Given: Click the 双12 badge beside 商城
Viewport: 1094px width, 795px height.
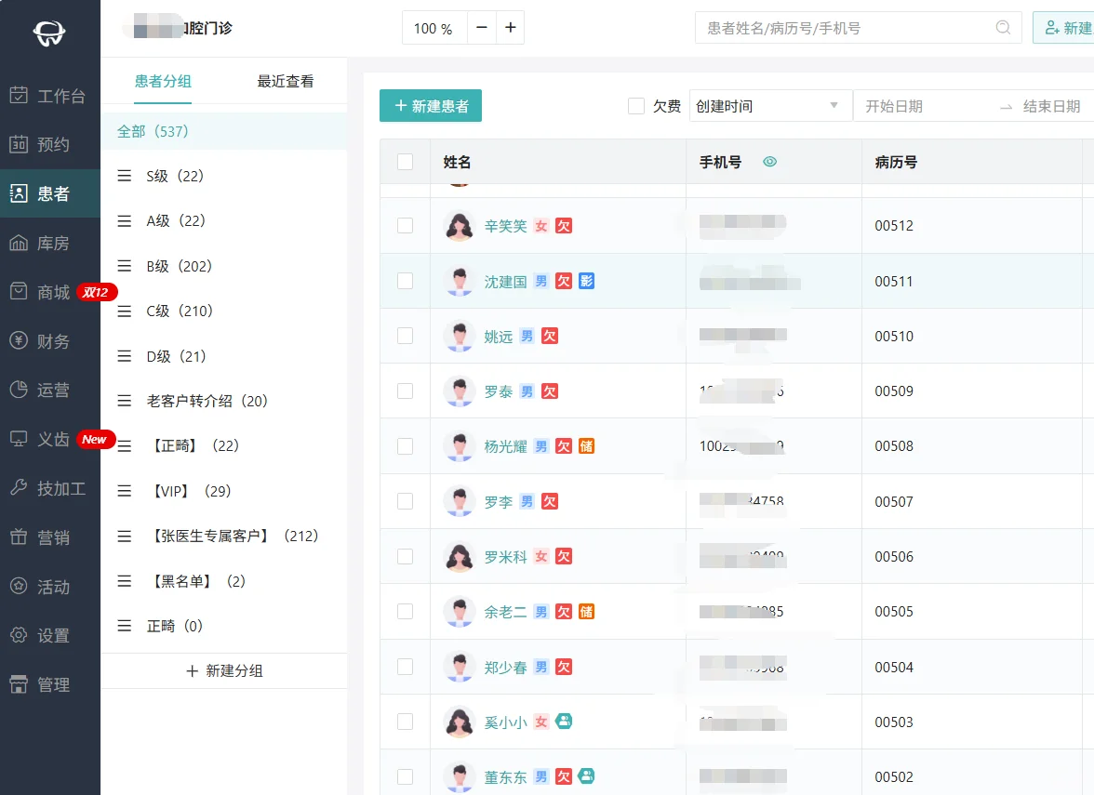Looking at the screenshot, I should tap(97, 292).
